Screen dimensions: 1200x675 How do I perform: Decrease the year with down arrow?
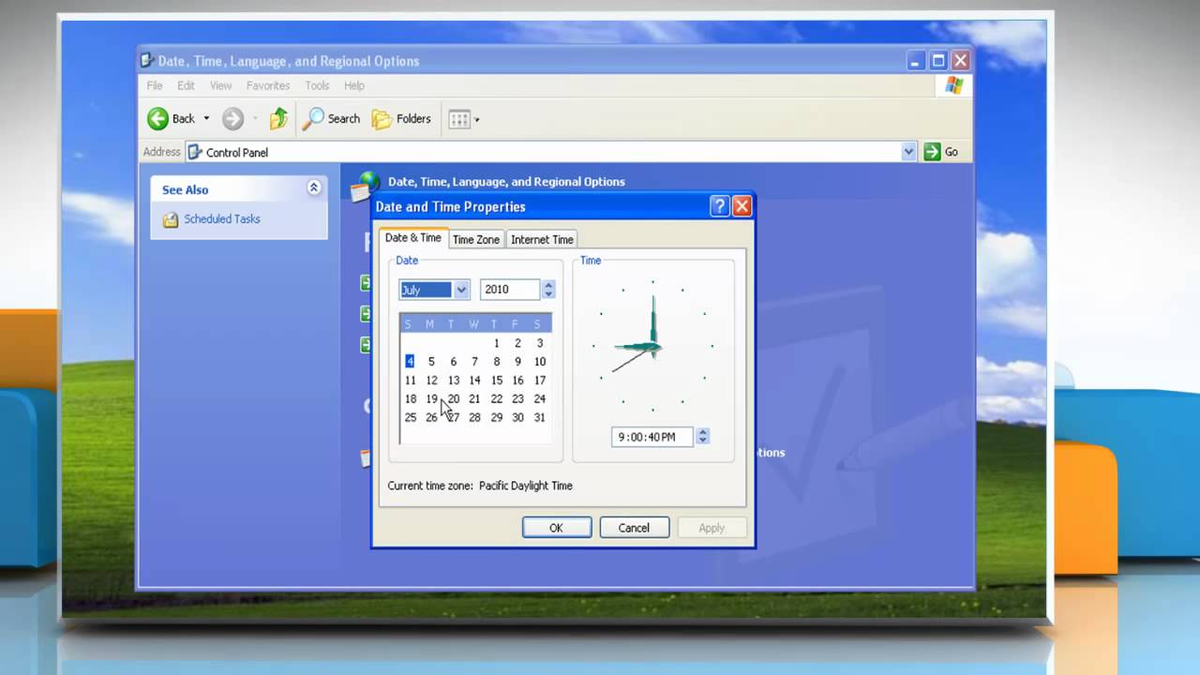click(548, 294)
